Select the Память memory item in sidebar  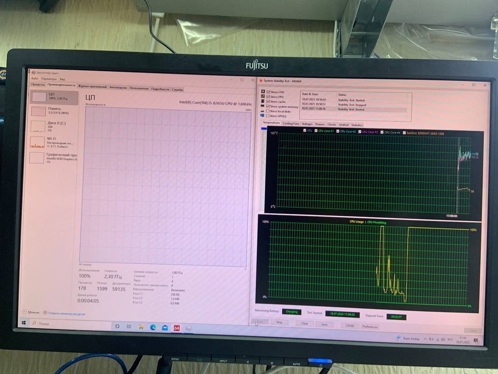[54, 111]
